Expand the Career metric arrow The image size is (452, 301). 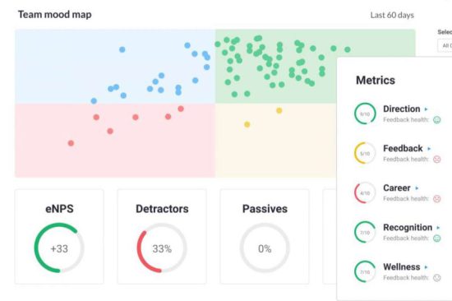(x=417, y=188)
